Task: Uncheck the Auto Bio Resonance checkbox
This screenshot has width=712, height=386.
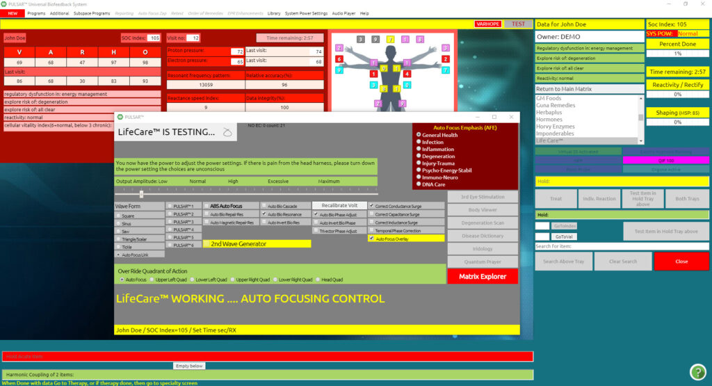Action: click(x=264, y=214)
